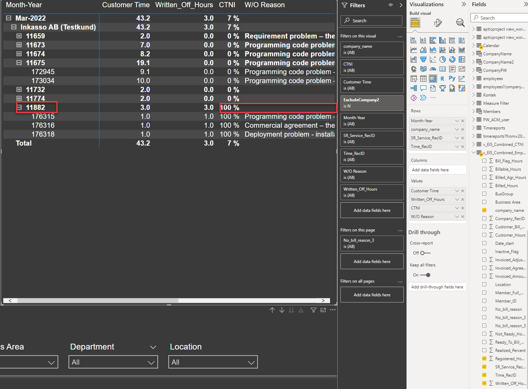Open the Customer Time value field dropdown
The height and width of the screenshot is (389, 528).
coord(457,191)
